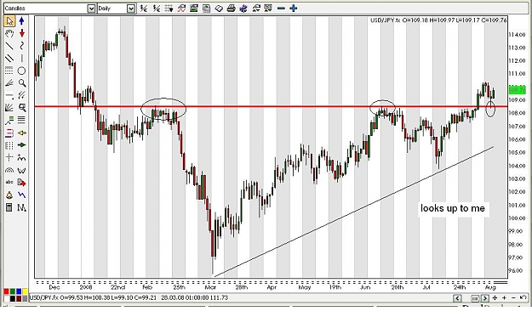
Task: Click the 'looks up to me' text annotation
Action: pyautogui.click(x=453, y=208)
